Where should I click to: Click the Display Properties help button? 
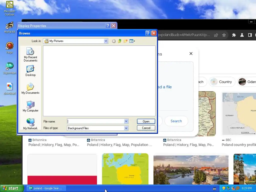pyautogui.click(x=108, y=26)
